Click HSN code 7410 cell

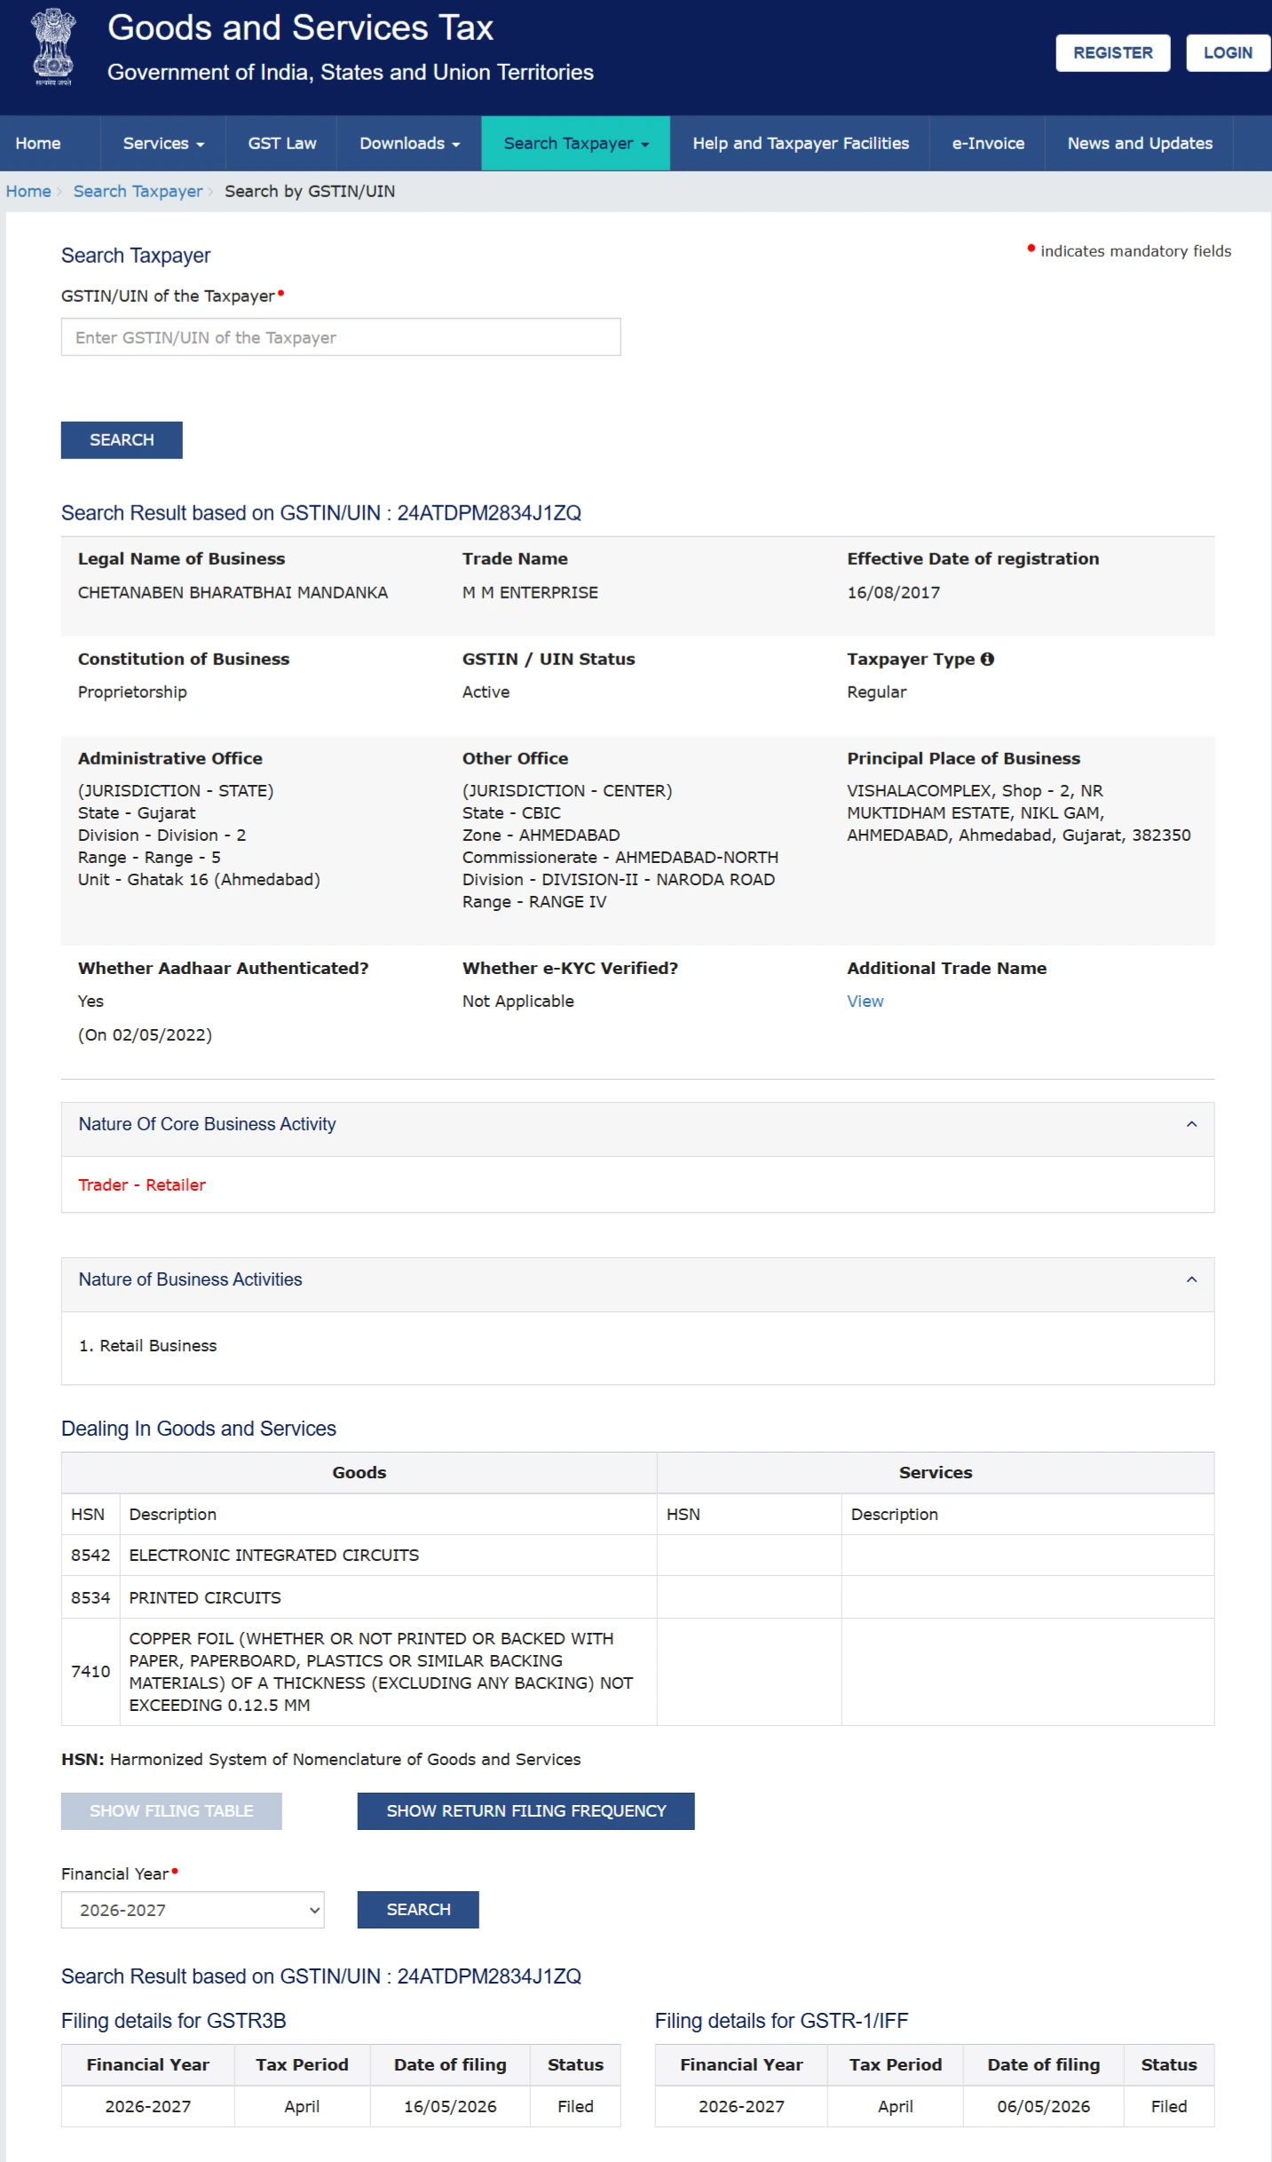point(91,1671)
